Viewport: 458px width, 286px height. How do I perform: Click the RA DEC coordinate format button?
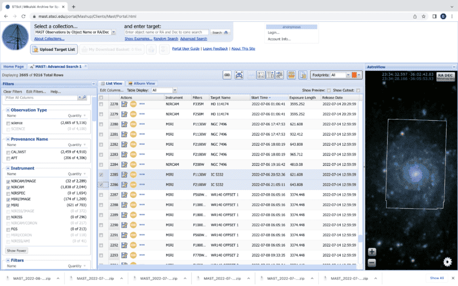pos(445,77)
